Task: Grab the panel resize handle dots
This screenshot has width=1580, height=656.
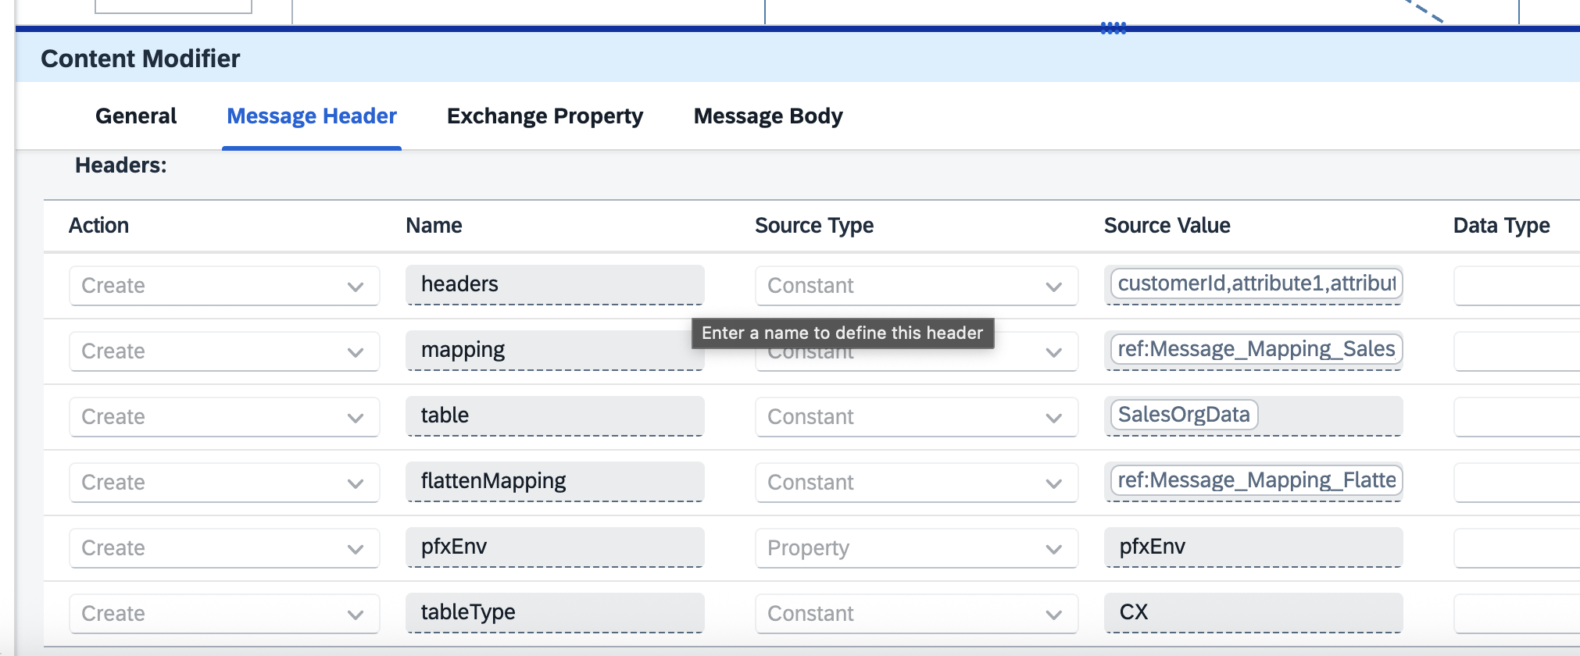Action: coord(1113,29)
